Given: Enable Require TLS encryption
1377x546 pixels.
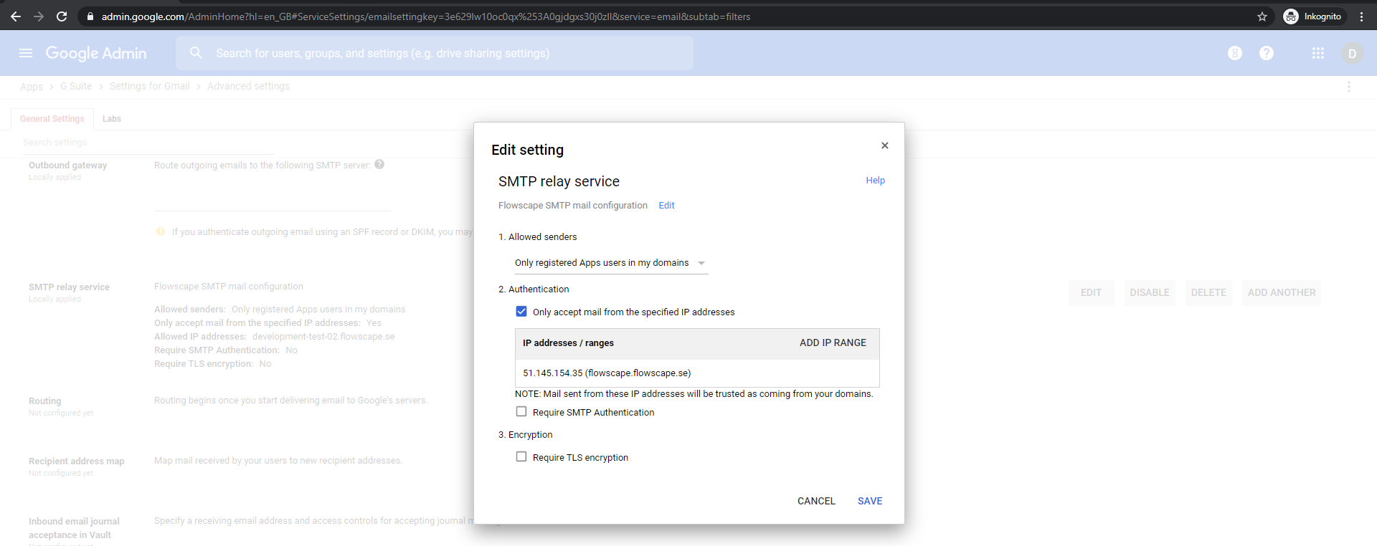Looking at the screenshot, I should pyautogui.click(x=521, y=457).
